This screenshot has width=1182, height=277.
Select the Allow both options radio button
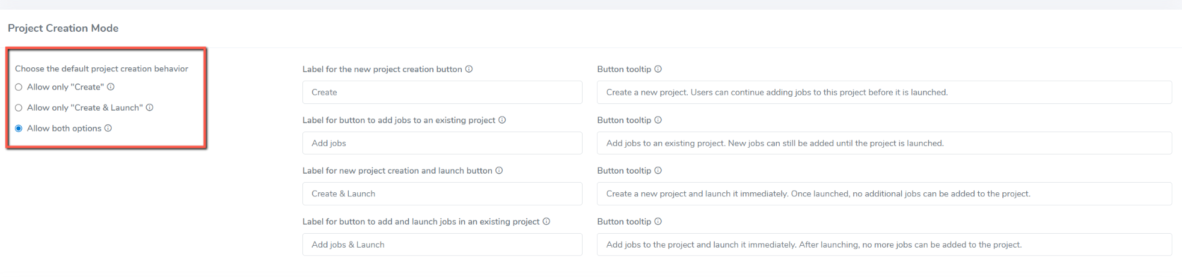pyautogui.click(x=19, y=129)
